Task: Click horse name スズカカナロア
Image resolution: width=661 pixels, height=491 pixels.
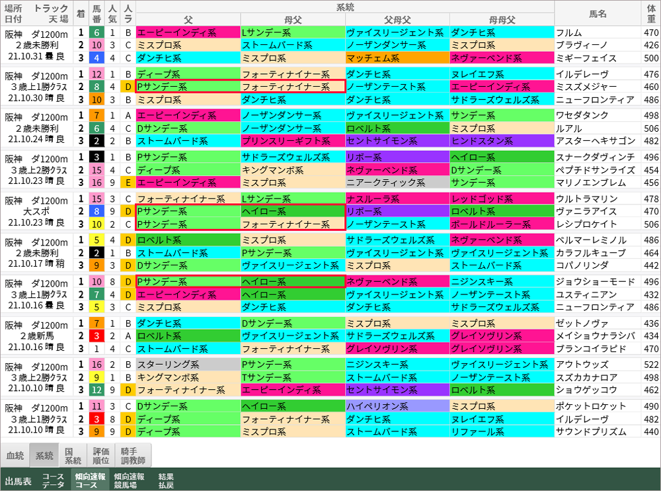Action: pos(586,377)
